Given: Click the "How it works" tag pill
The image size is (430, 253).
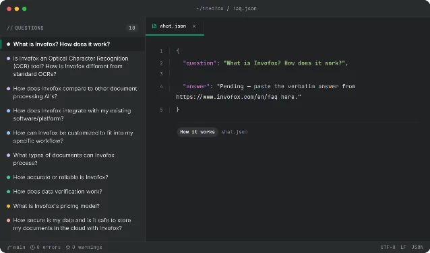Looking at the screenshot, I should [197, 132].
